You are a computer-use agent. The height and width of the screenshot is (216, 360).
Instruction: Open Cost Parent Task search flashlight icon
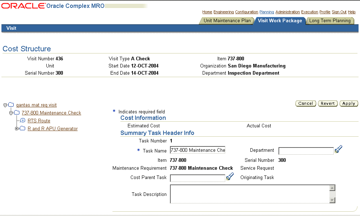[230, 176]
